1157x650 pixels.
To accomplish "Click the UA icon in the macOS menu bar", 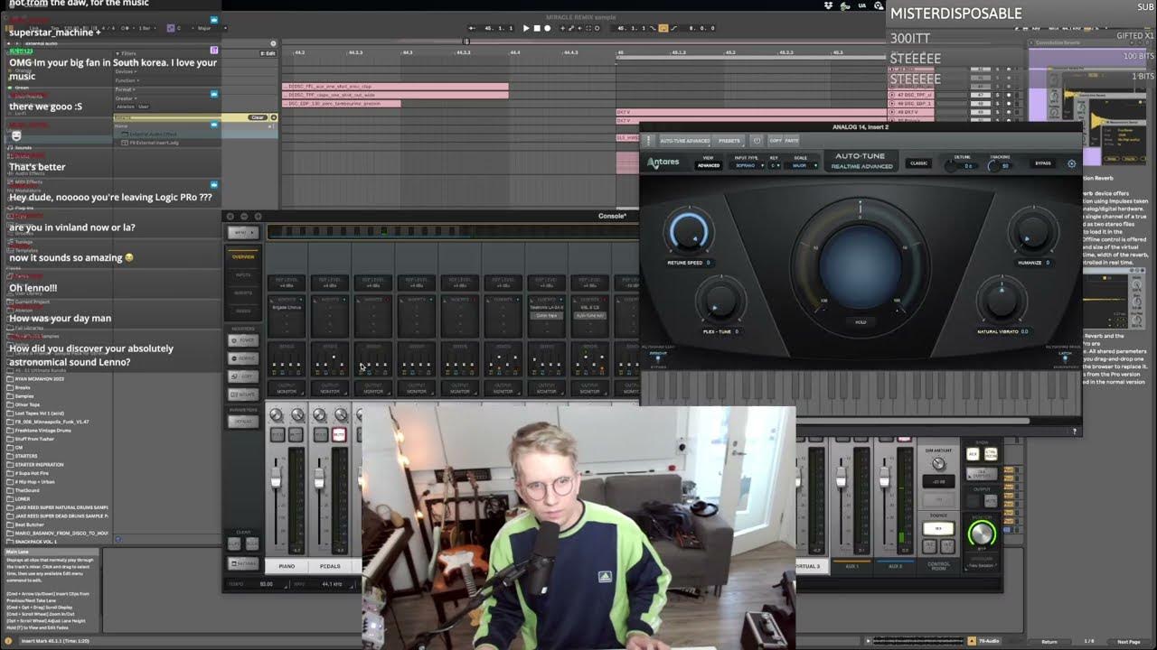I will (861, 5).
